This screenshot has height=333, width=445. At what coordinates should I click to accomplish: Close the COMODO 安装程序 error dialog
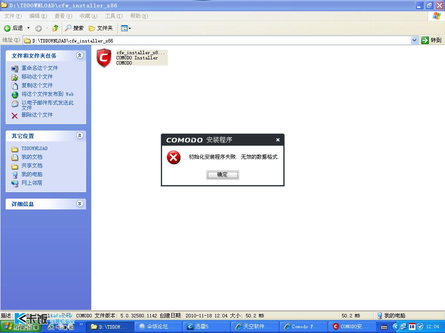click(278, 140)
